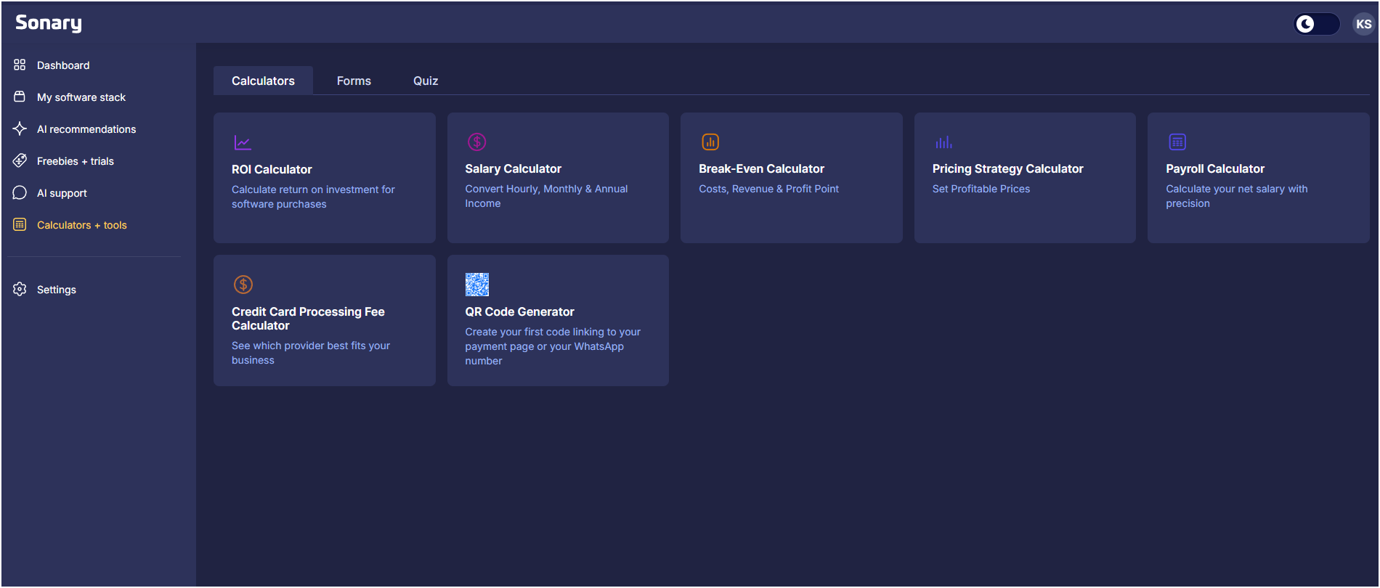Open the KS user avatar menu
The height and width of the screenshot is (588, 1380).
point(1363,24)
